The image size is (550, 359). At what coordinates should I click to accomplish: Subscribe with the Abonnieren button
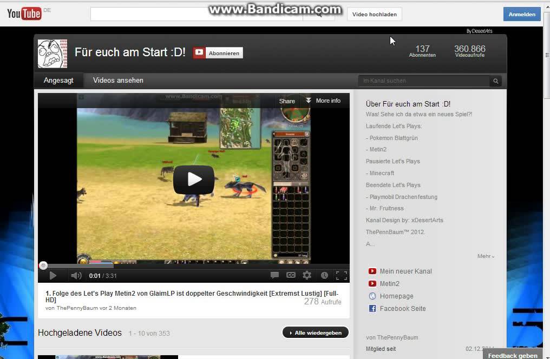tap(218, 53)
